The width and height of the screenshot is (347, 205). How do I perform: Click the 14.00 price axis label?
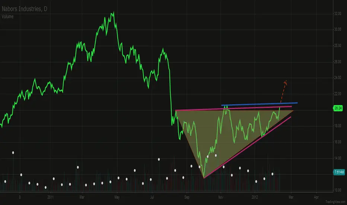pyautogui.click(x=337, y=158)
